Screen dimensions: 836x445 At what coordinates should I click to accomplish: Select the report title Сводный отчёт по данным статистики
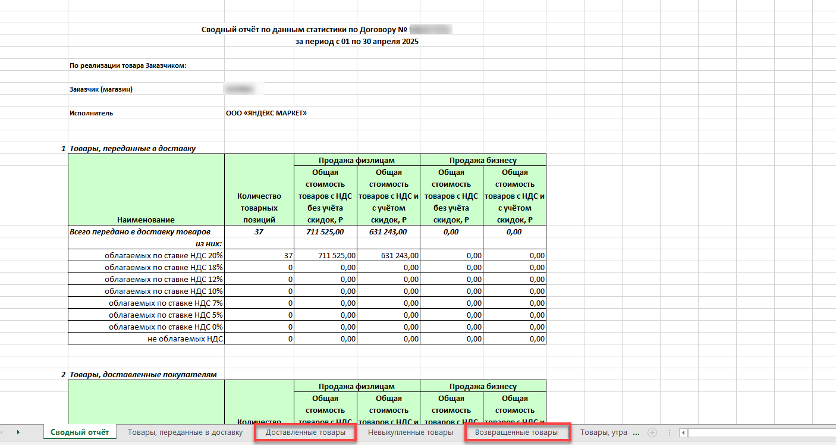(x=307, y=29)
